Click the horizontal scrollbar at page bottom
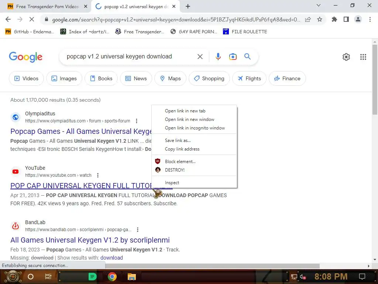 point(212,266)
